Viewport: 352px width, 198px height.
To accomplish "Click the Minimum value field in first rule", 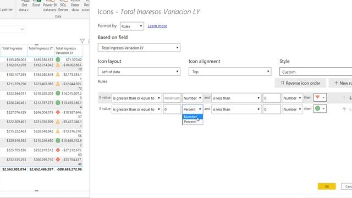I will click(x=172, y=98).
